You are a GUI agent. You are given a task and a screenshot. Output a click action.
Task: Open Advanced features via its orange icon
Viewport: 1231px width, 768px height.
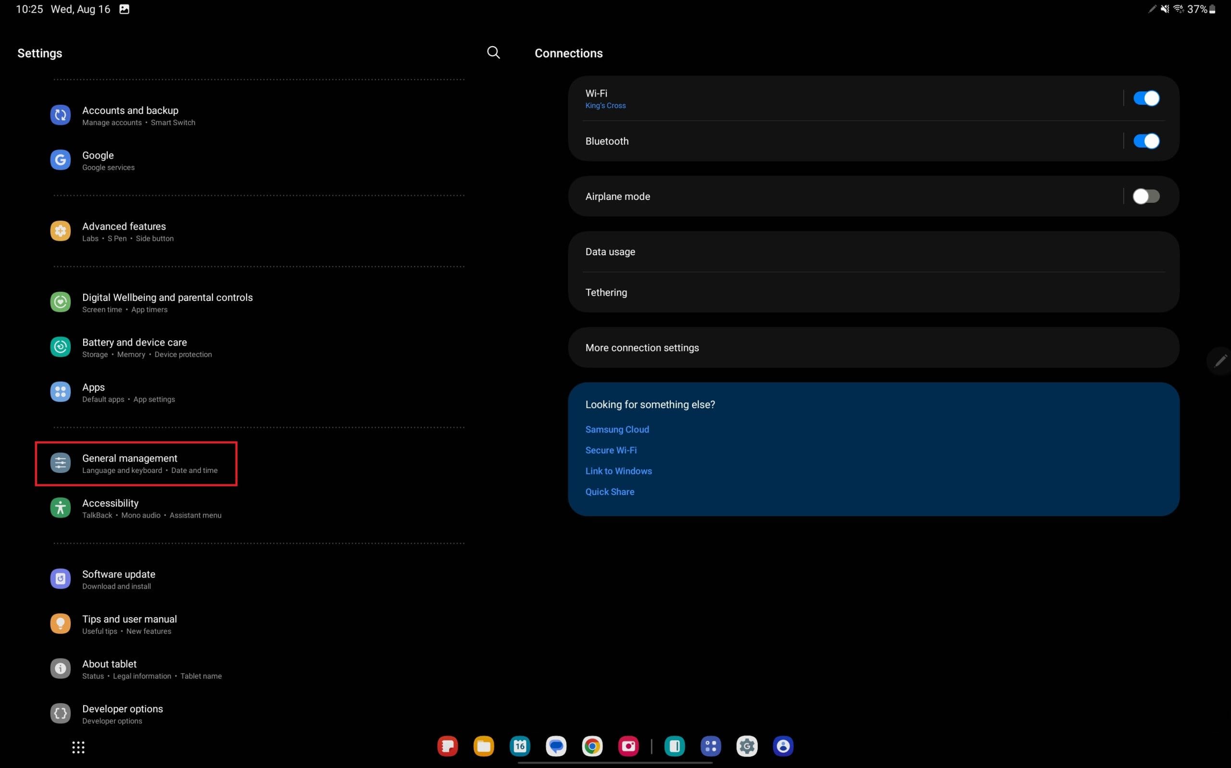60,231
